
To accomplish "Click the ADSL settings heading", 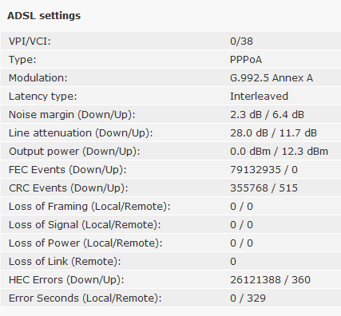I will (44, 16).
